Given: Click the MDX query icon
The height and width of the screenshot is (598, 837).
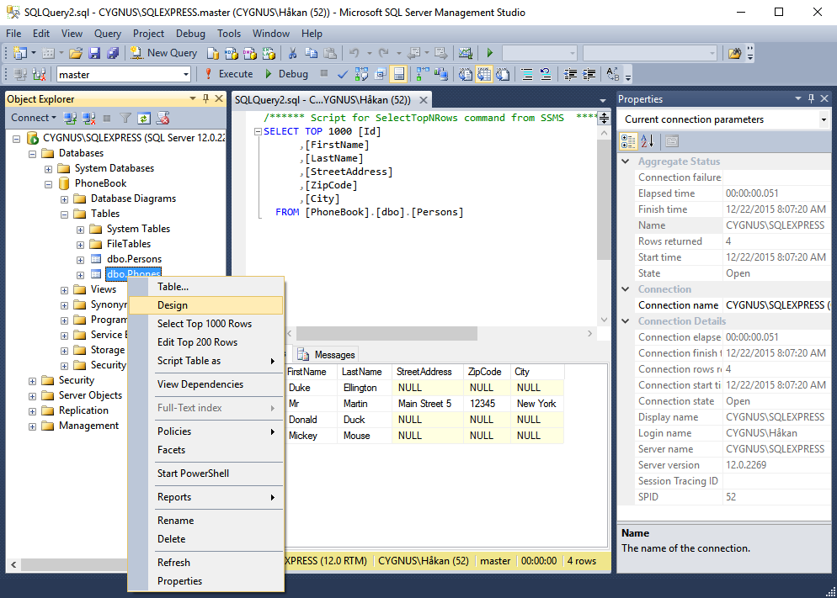Looking at the screenshot, I should click(x=231, y=53).
